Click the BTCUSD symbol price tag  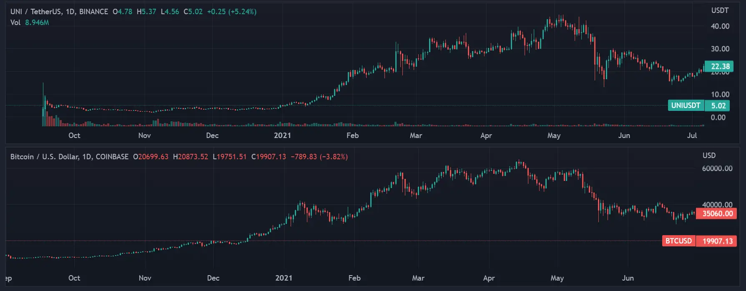[x=678, y=241]
